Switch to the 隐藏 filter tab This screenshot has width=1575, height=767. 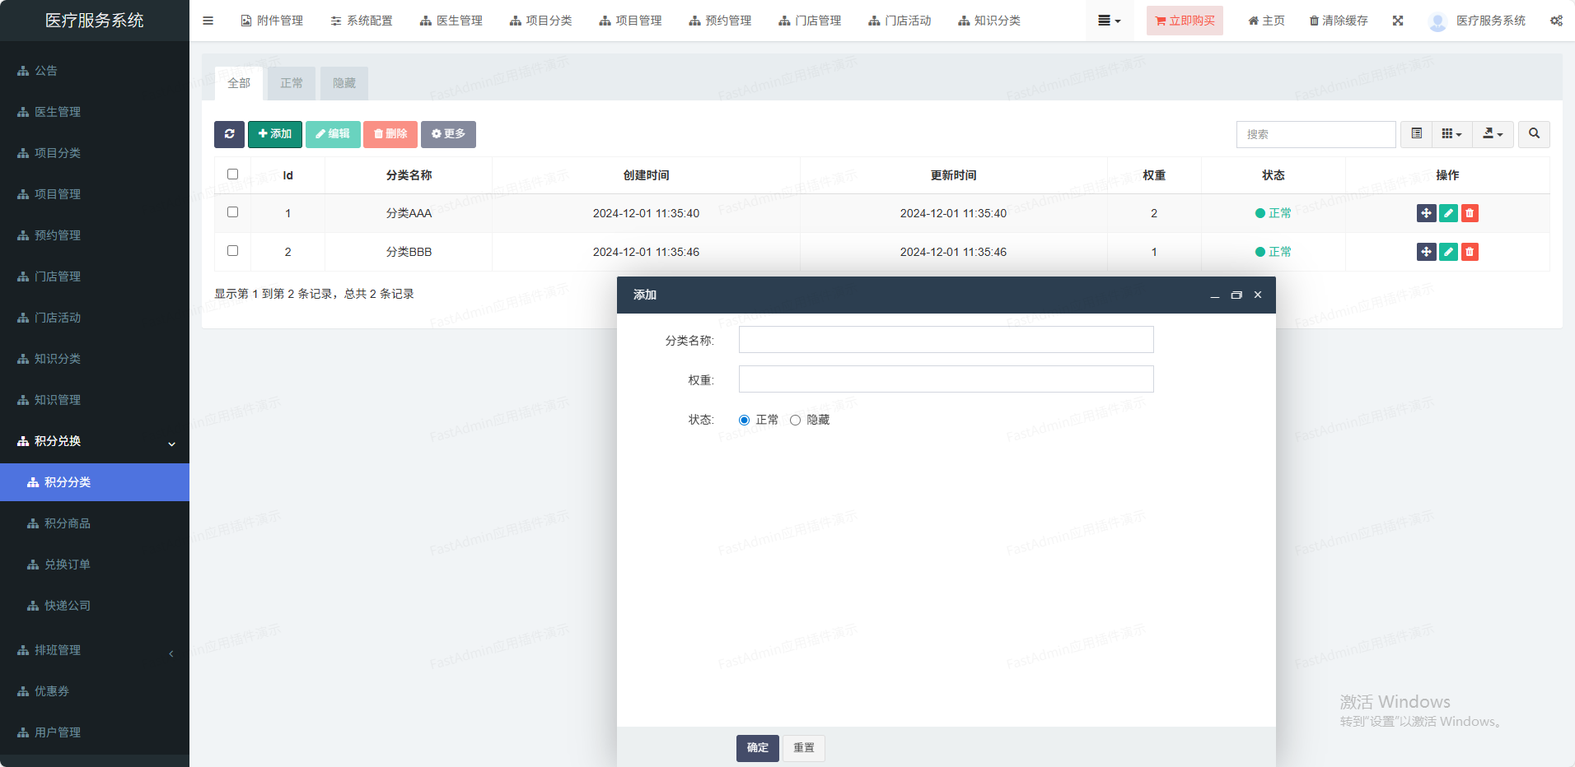(344, 83)
